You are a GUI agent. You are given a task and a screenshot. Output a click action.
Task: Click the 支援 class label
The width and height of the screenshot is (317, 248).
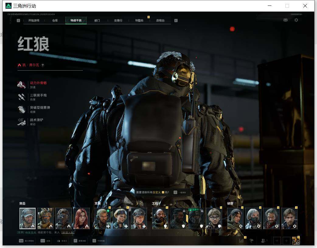(x=98, y=204)
